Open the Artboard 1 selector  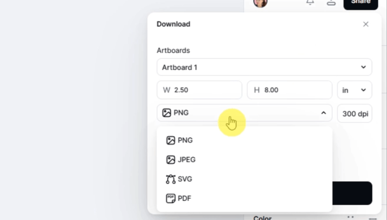(x=264, y=67)
